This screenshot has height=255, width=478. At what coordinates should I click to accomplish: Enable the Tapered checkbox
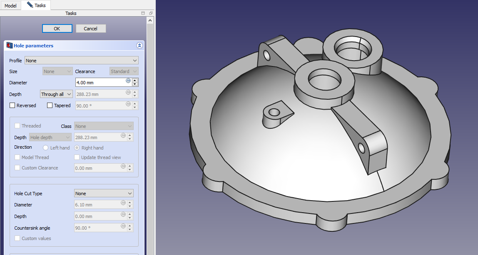[x=50, y=105]
